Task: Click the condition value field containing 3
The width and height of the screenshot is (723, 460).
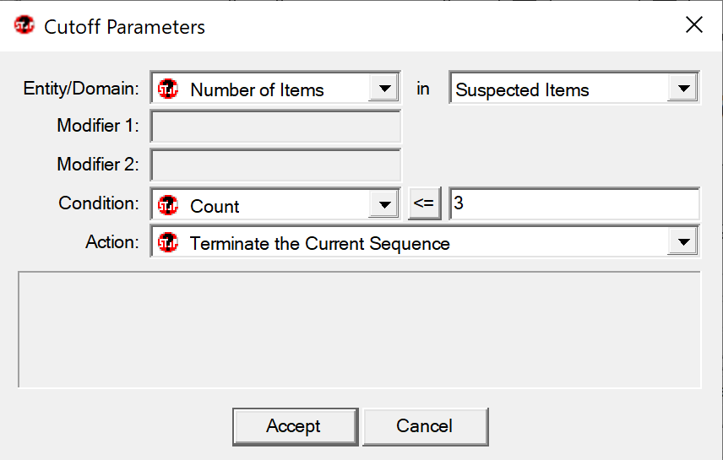Action: [574, 203]
